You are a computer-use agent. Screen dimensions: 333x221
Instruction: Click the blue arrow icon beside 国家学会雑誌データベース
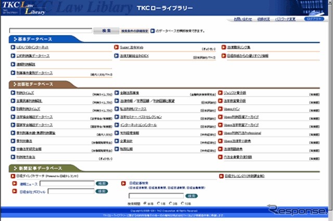(x=13, y=125)
